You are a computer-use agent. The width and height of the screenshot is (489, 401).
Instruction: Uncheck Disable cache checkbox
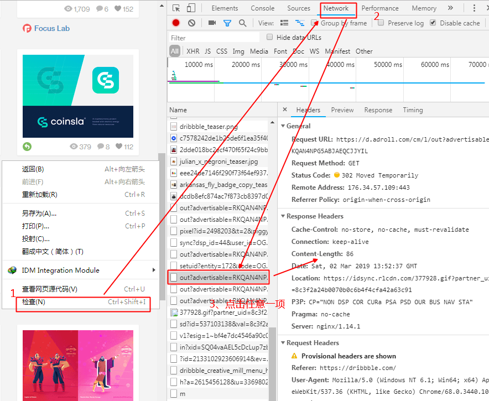click(433, 23)
